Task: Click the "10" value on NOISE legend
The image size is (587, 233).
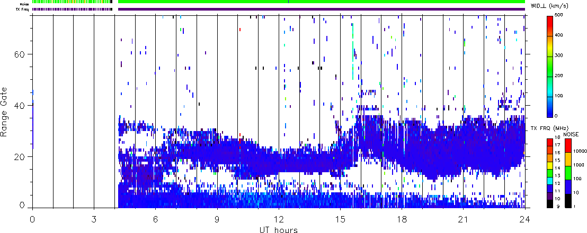Action: click(576, 192)
